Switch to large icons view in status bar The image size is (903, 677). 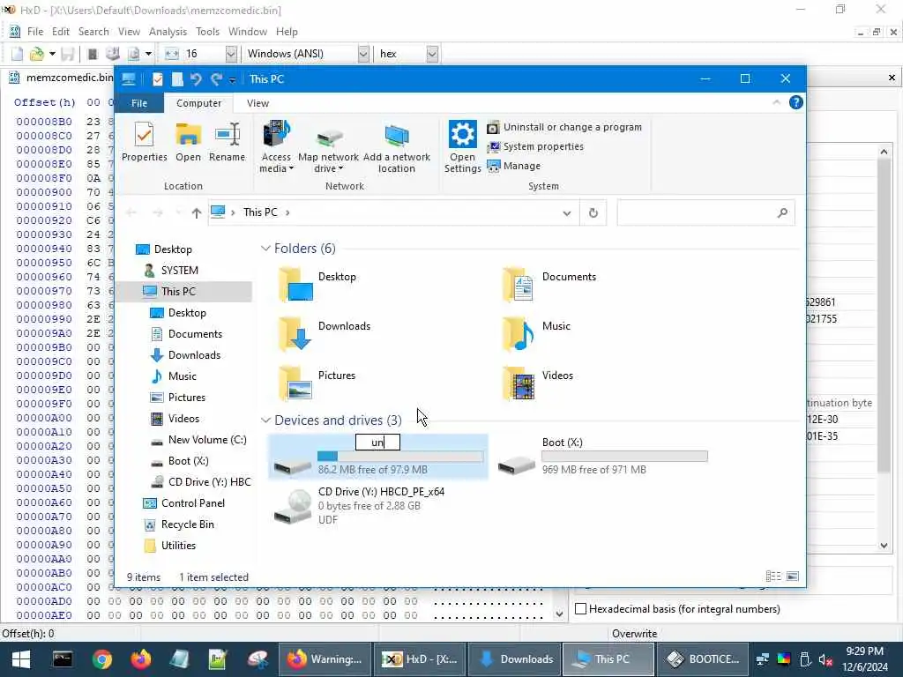click(x=793, y=577)
